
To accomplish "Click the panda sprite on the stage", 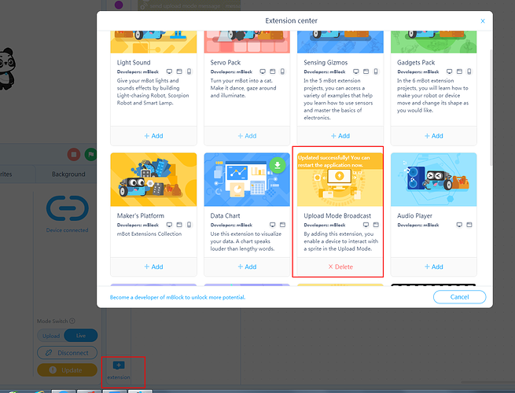I will coord(7,69).
